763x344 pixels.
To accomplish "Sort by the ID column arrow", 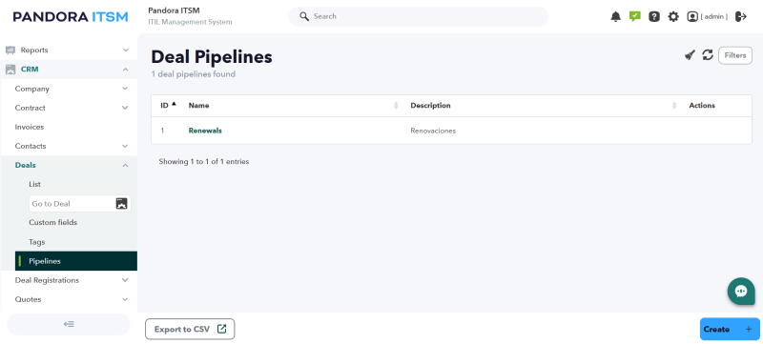I will [x=174, y=104].
